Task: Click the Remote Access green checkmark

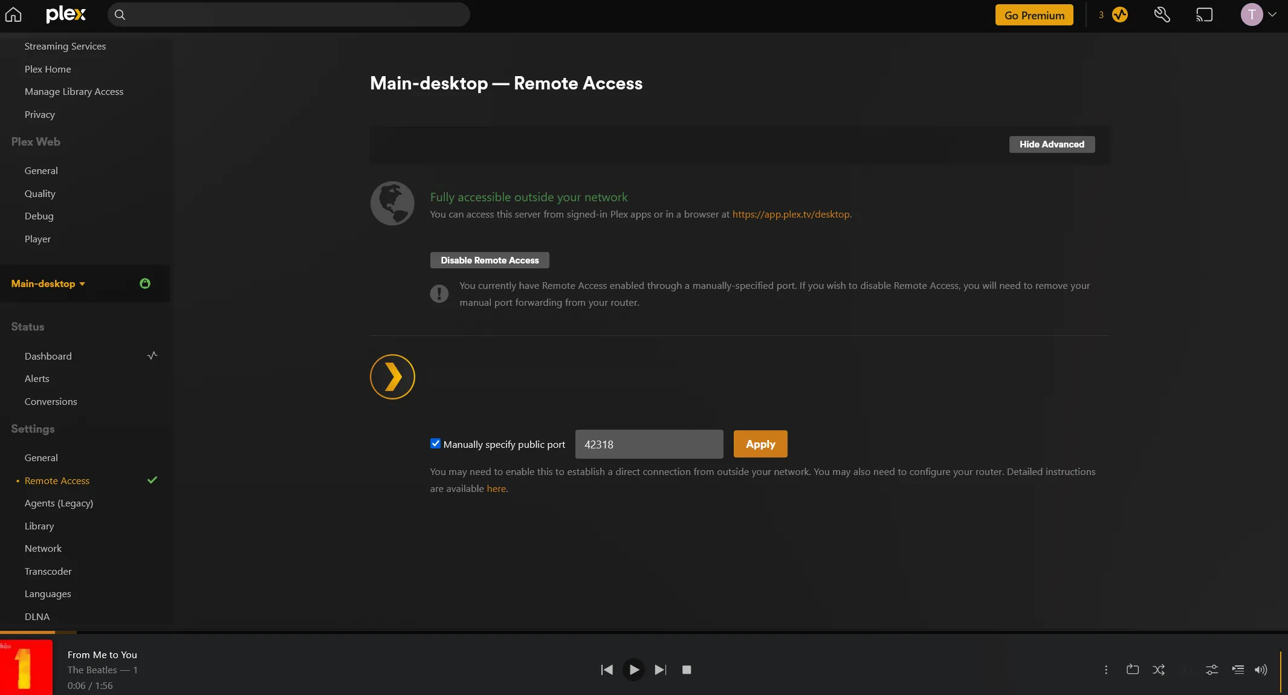Action: [x=152, y=480]
